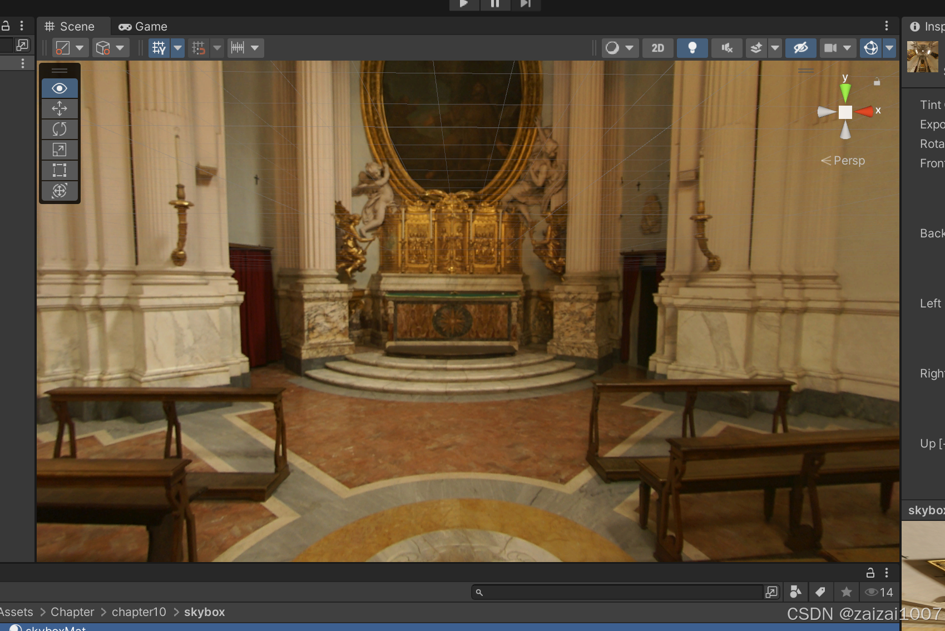Navigate to Assets in breadcrumb

tap(17, 612)
